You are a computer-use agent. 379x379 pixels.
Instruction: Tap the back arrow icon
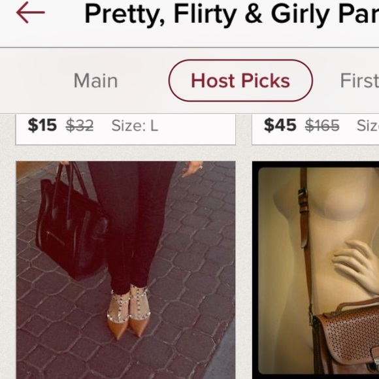tap(31, 12)
